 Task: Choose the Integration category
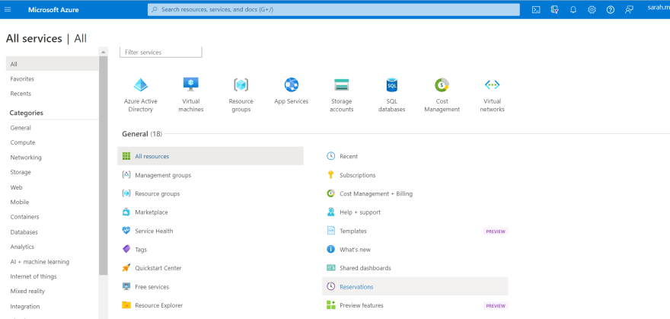coord(25,307)
